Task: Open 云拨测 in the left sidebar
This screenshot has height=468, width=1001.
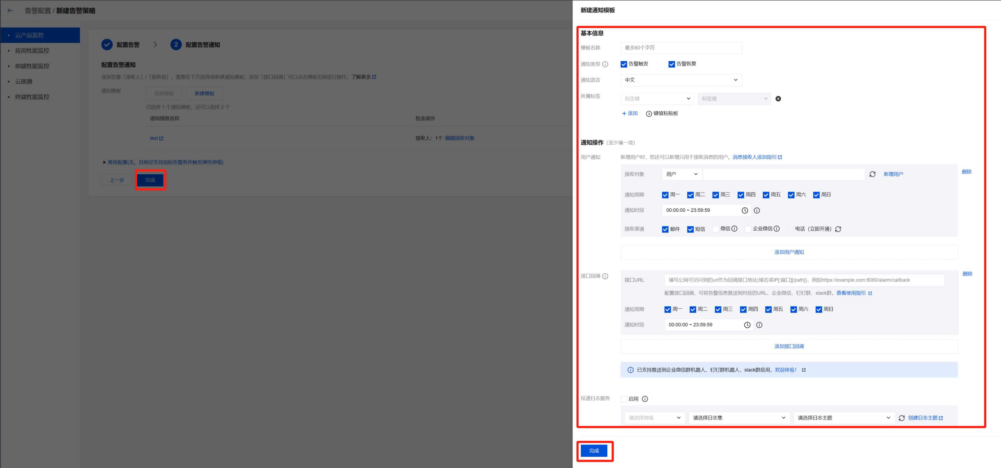Action: point(24,82)
